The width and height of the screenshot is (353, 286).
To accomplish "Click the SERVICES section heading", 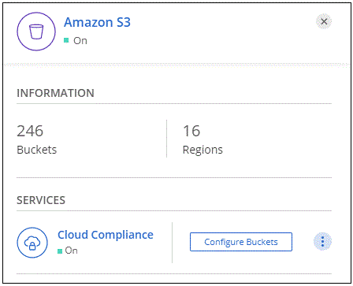I will pyautogui.click(x=41, y=200).
